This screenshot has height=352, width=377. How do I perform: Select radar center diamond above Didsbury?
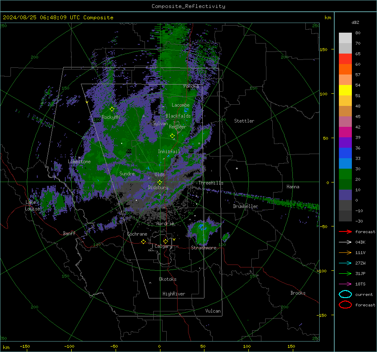160,182
